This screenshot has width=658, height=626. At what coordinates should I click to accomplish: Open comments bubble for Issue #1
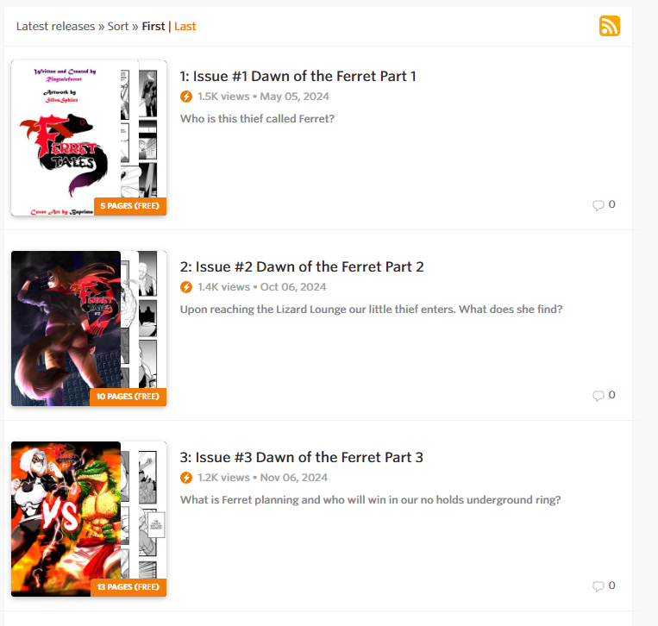(x=598, y=204)
